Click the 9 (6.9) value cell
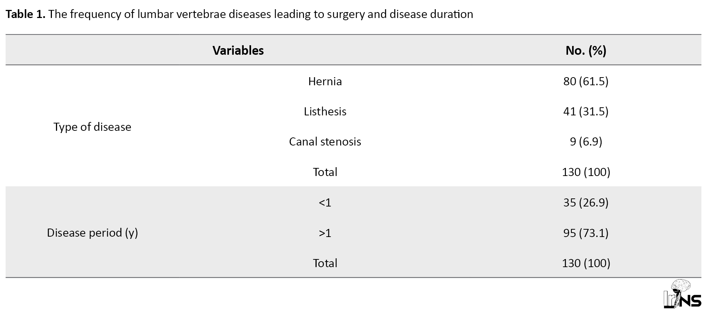 click(586, 141)
